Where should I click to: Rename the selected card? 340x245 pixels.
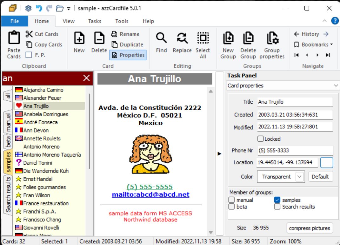click(125, 34)
